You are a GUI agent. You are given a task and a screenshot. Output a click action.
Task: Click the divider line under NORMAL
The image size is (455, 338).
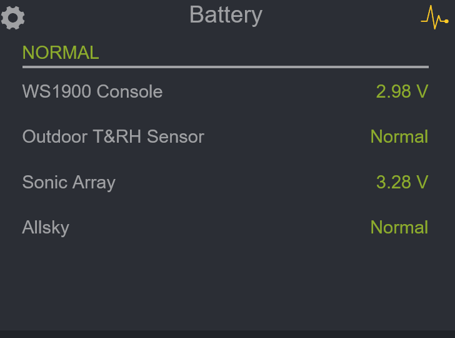226,66
